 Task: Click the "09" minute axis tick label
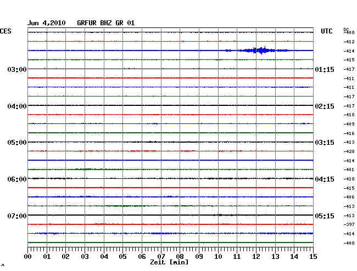tap(199, 257)
